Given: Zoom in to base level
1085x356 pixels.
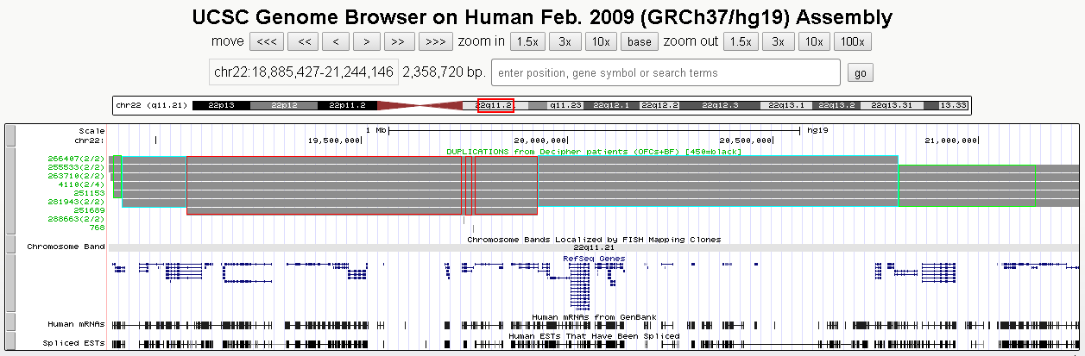Looking at the screenshot, I should coord(639,41).
